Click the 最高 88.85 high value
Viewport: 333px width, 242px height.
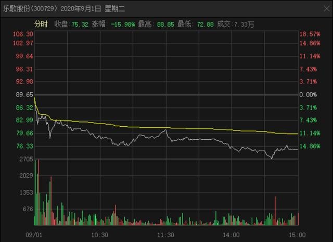(x=165, y=25)
